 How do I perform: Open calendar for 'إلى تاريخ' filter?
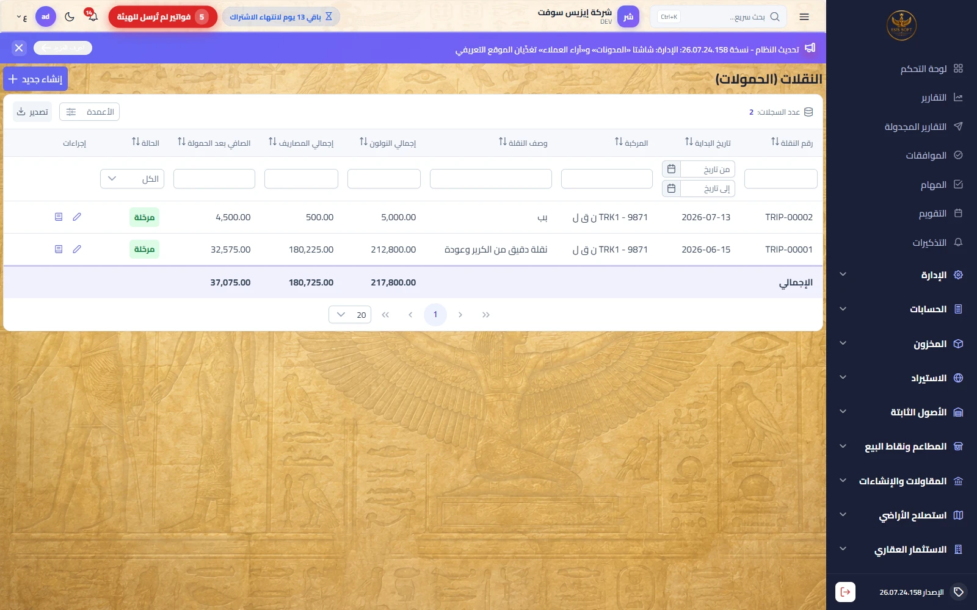pyautogui.click(x=671, y=188)
